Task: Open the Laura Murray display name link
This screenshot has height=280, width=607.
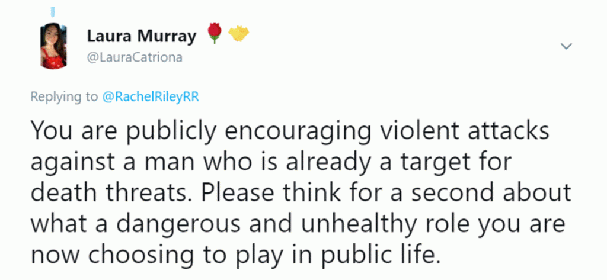Action: click(x=141, y=36)
